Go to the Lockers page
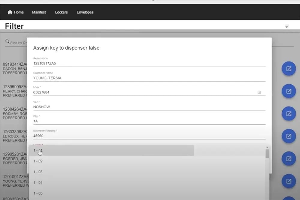The height and width of the screenshot is (200, 300). point(61,12)
